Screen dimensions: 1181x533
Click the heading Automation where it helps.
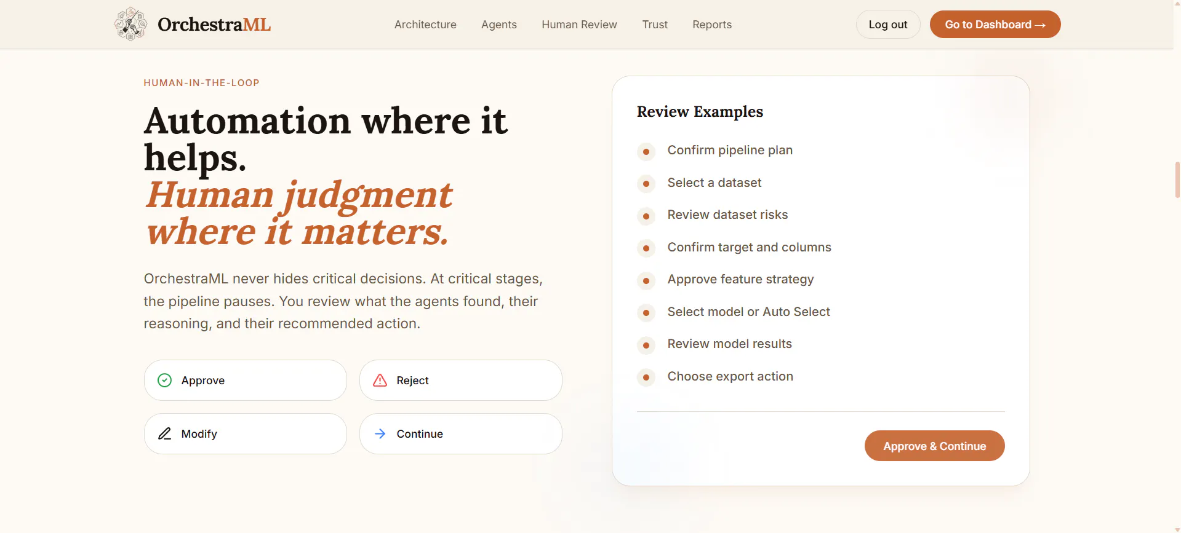[x=326, y=139]
